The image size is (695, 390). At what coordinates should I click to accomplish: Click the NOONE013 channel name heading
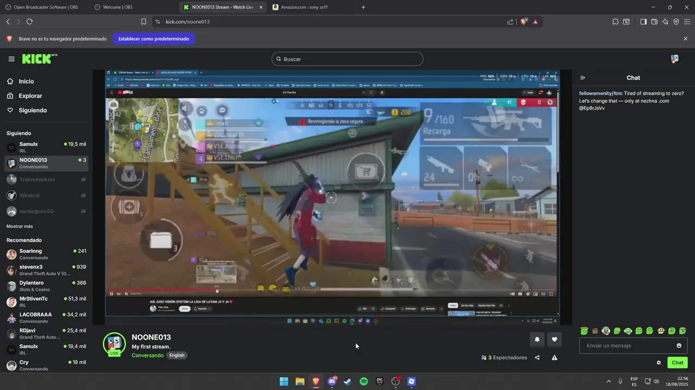(x=151, y=337)
